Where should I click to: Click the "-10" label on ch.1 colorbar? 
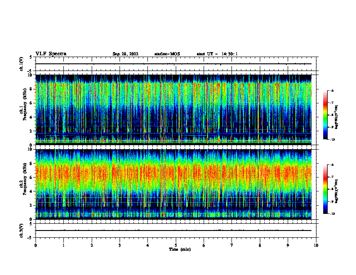[332, 140]
